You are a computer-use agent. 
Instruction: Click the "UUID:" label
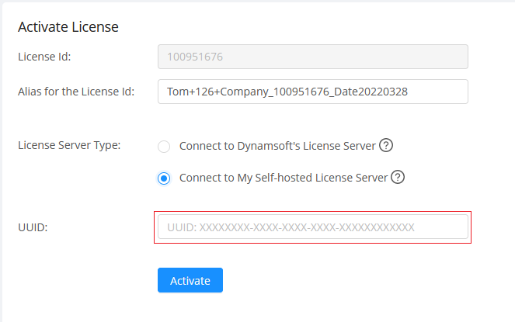(32, 227)
